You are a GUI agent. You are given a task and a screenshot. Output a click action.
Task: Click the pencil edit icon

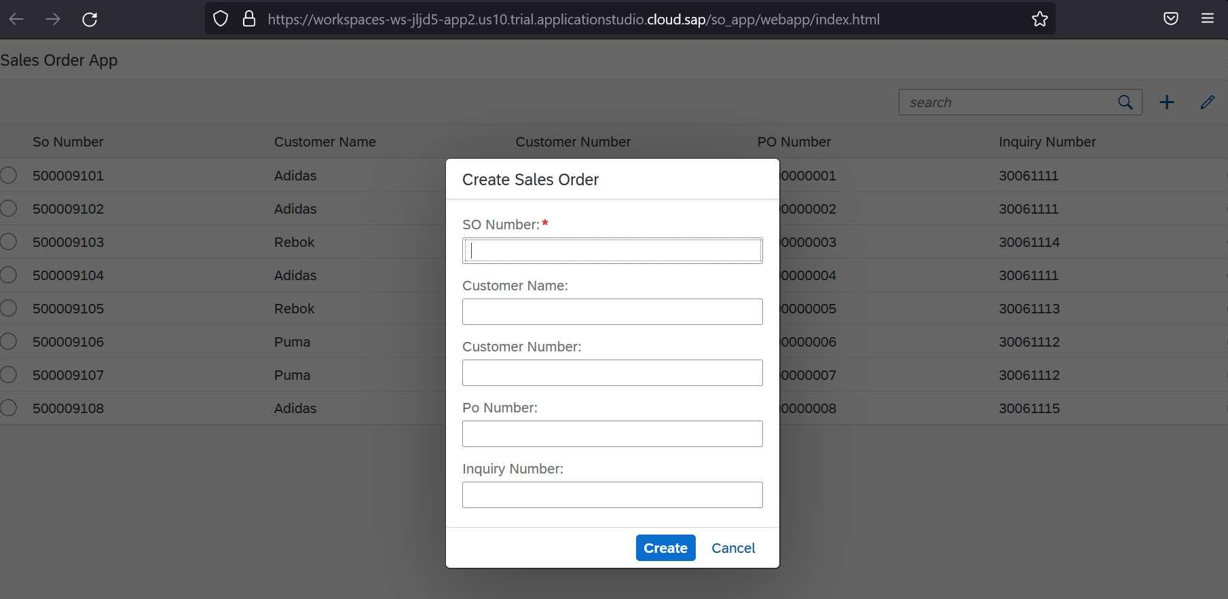[x=1207, y=102]
